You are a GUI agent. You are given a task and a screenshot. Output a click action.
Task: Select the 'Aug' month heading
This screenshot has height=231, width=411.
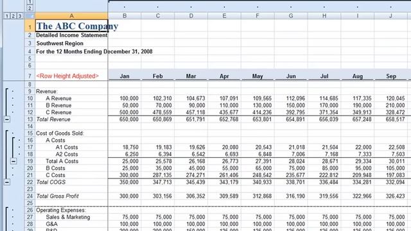pyautogui.click(x=358, y=76)
